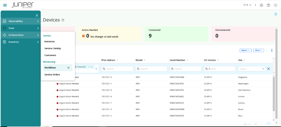Viewport: 281px width, 127px height.
Task: Click the Orchestration nodes icon
Action: (4, 35)
